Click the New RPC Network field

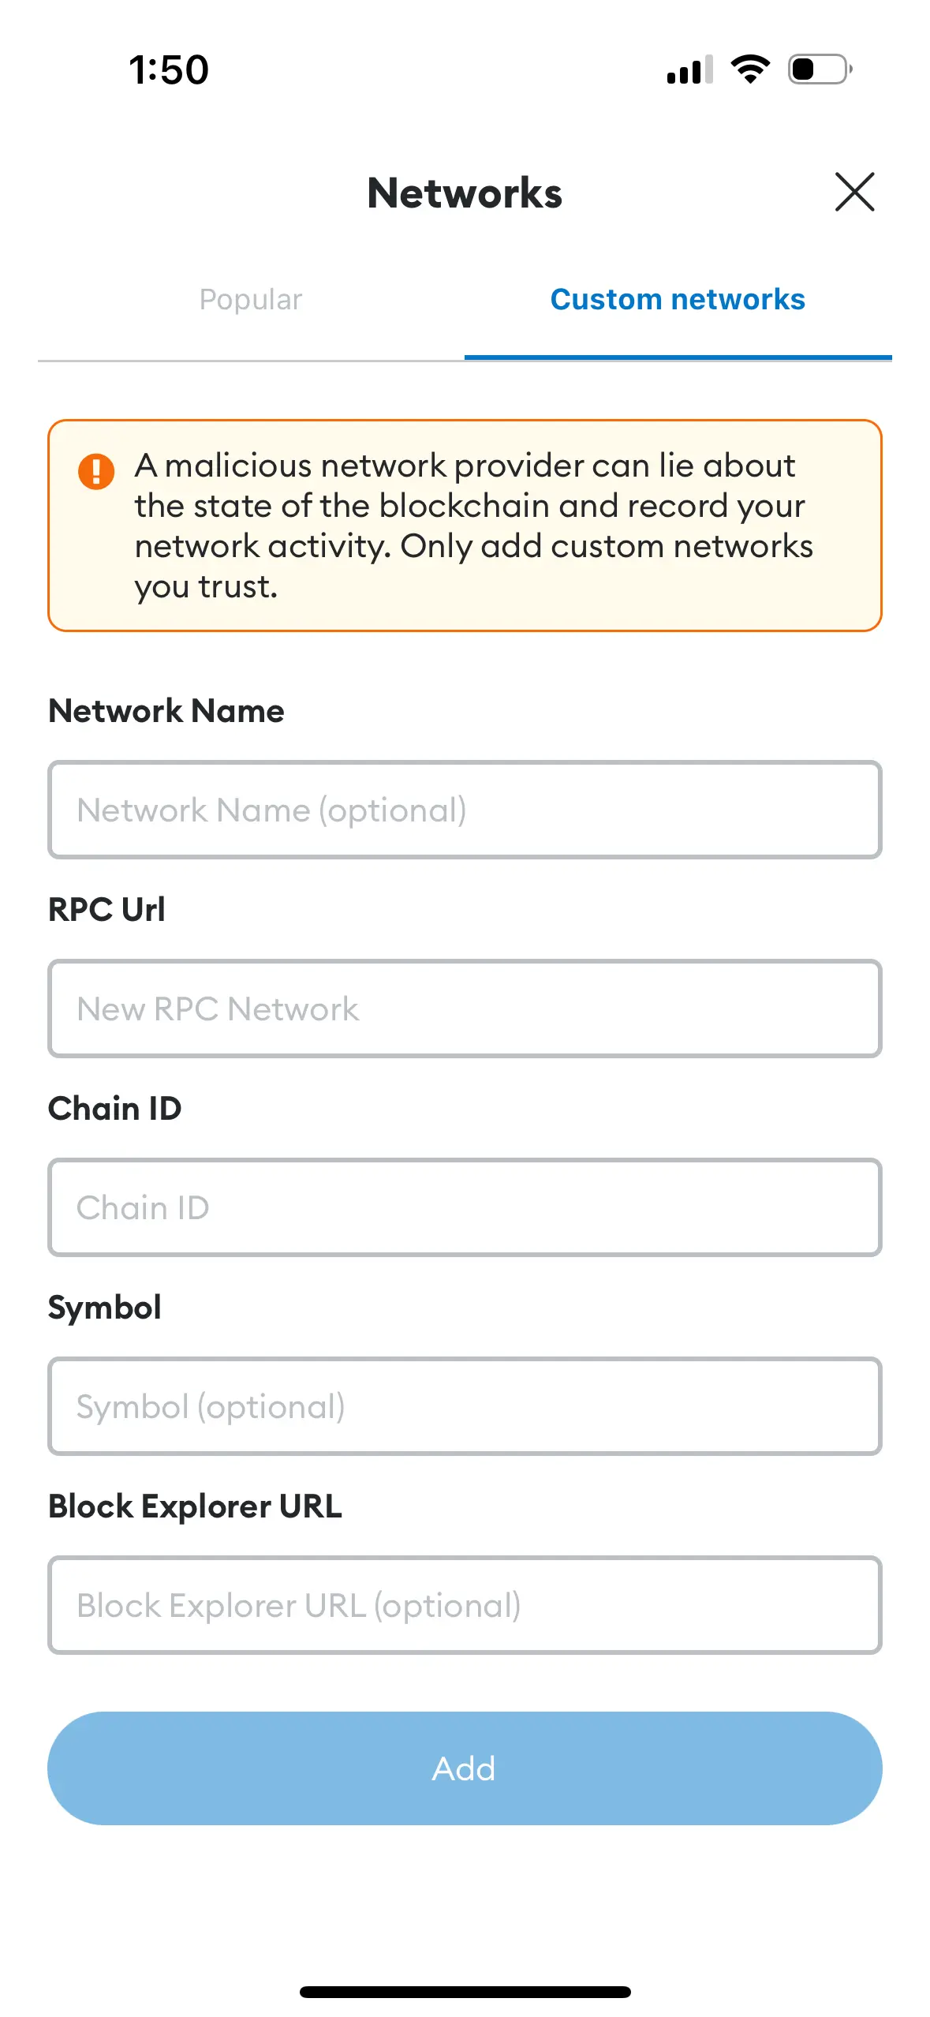click(x=465, y=1008)
